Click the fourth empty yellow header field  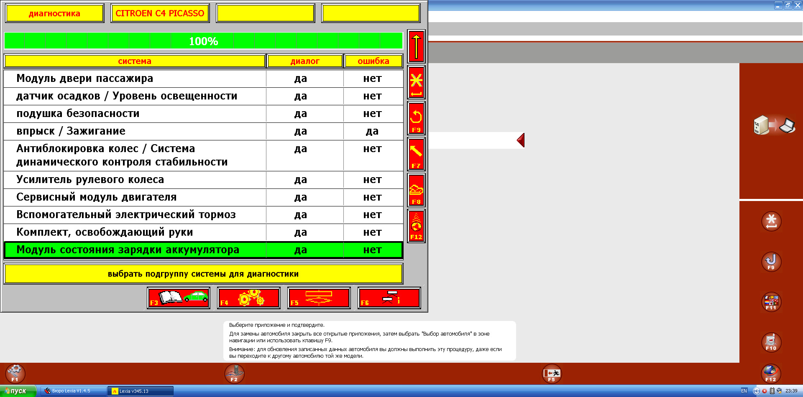[371, 13]
